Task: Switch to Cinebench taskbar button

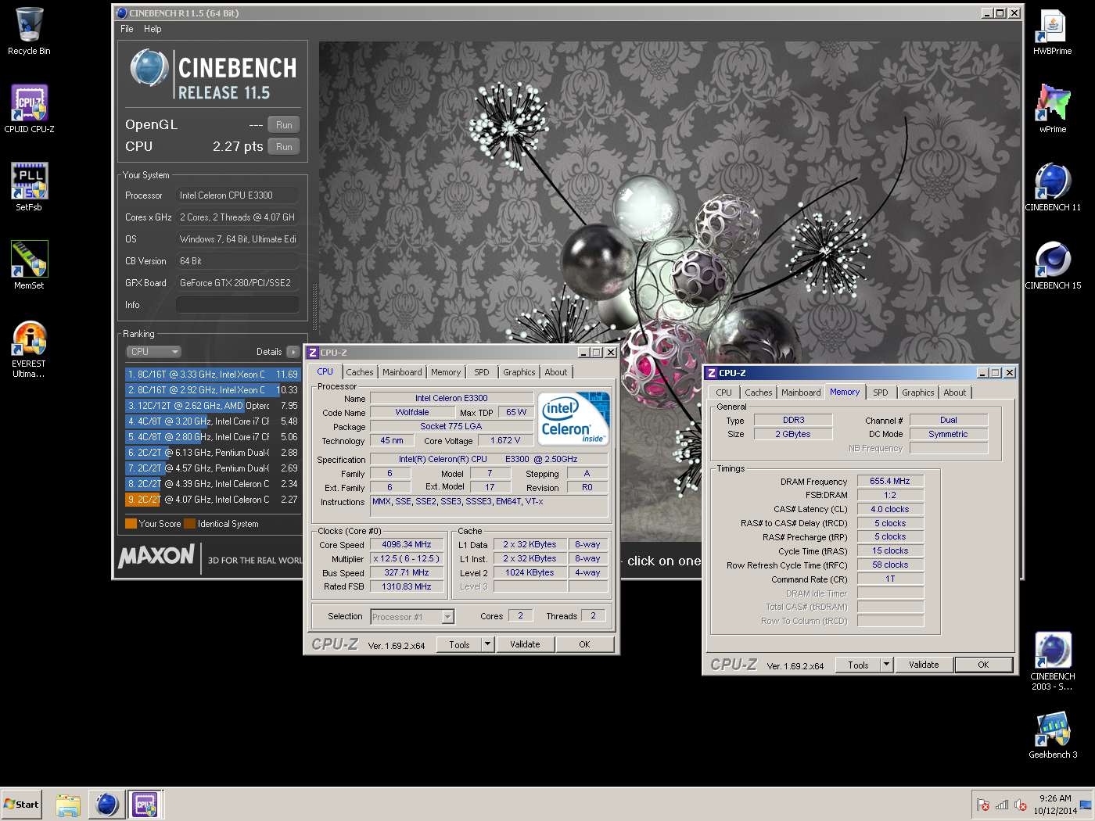Action: pos(106,805)
